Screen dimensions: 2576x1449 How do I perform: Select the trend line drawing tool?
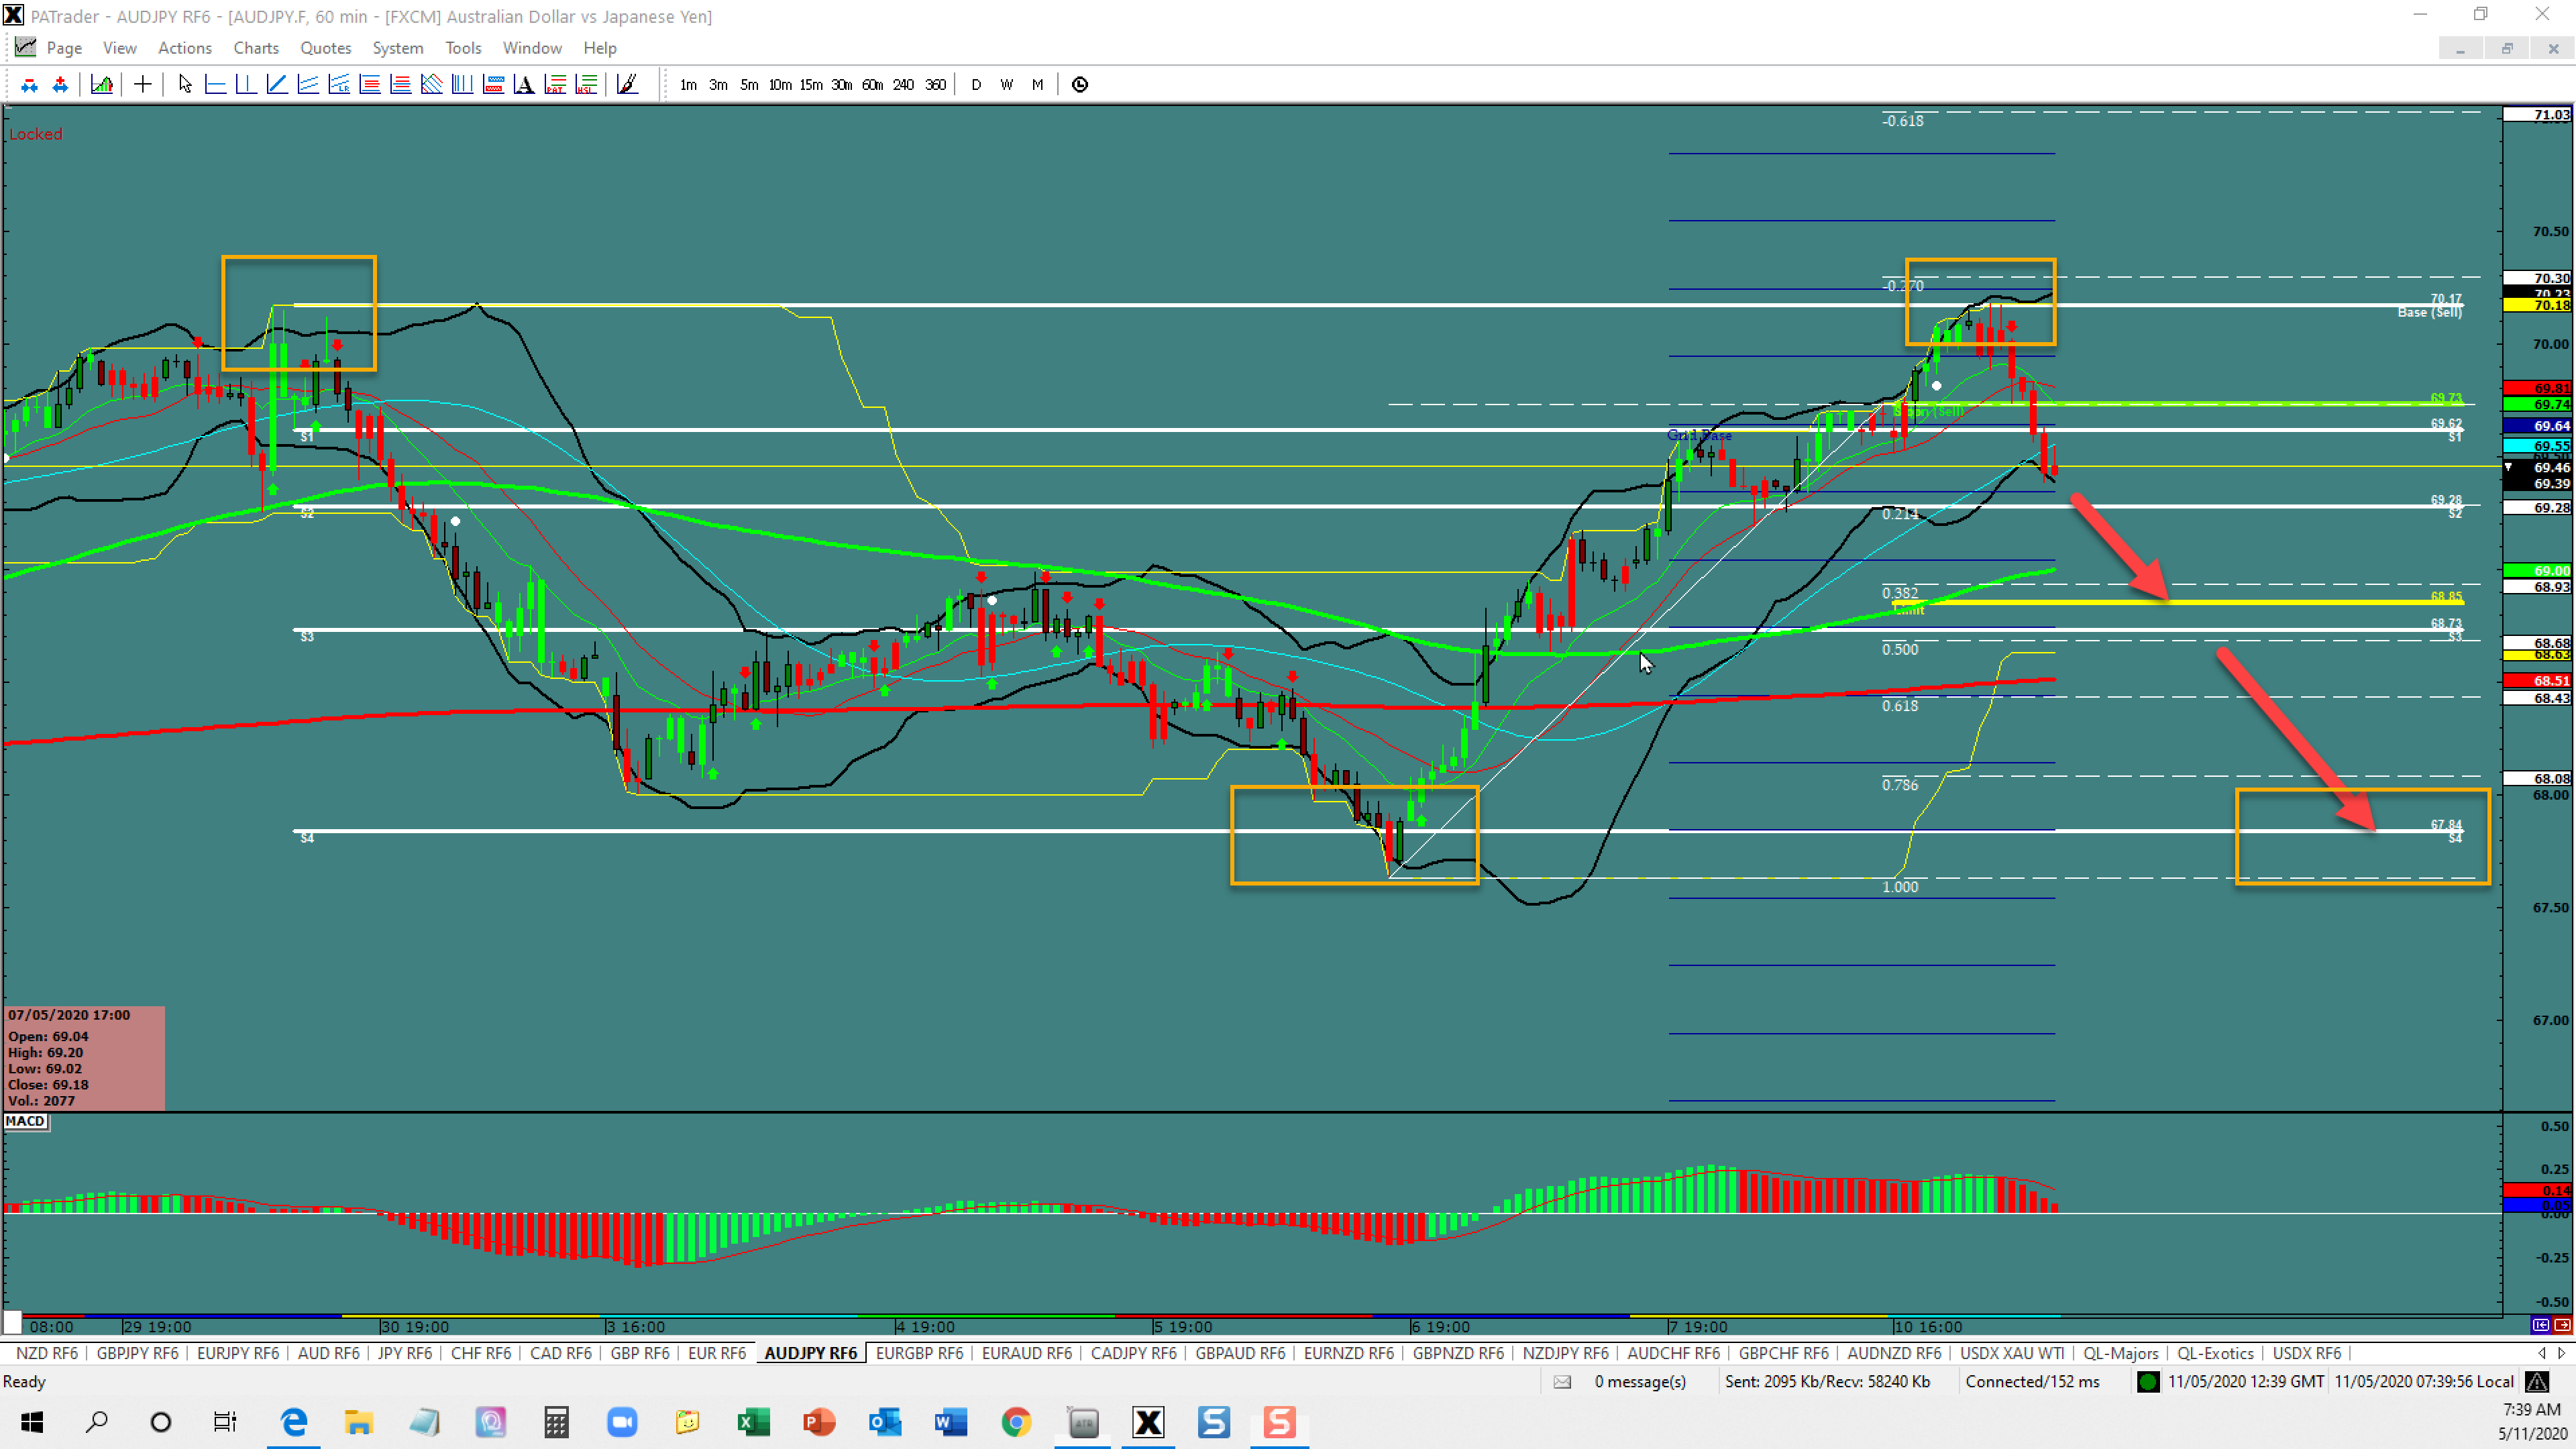pos(278,84)
